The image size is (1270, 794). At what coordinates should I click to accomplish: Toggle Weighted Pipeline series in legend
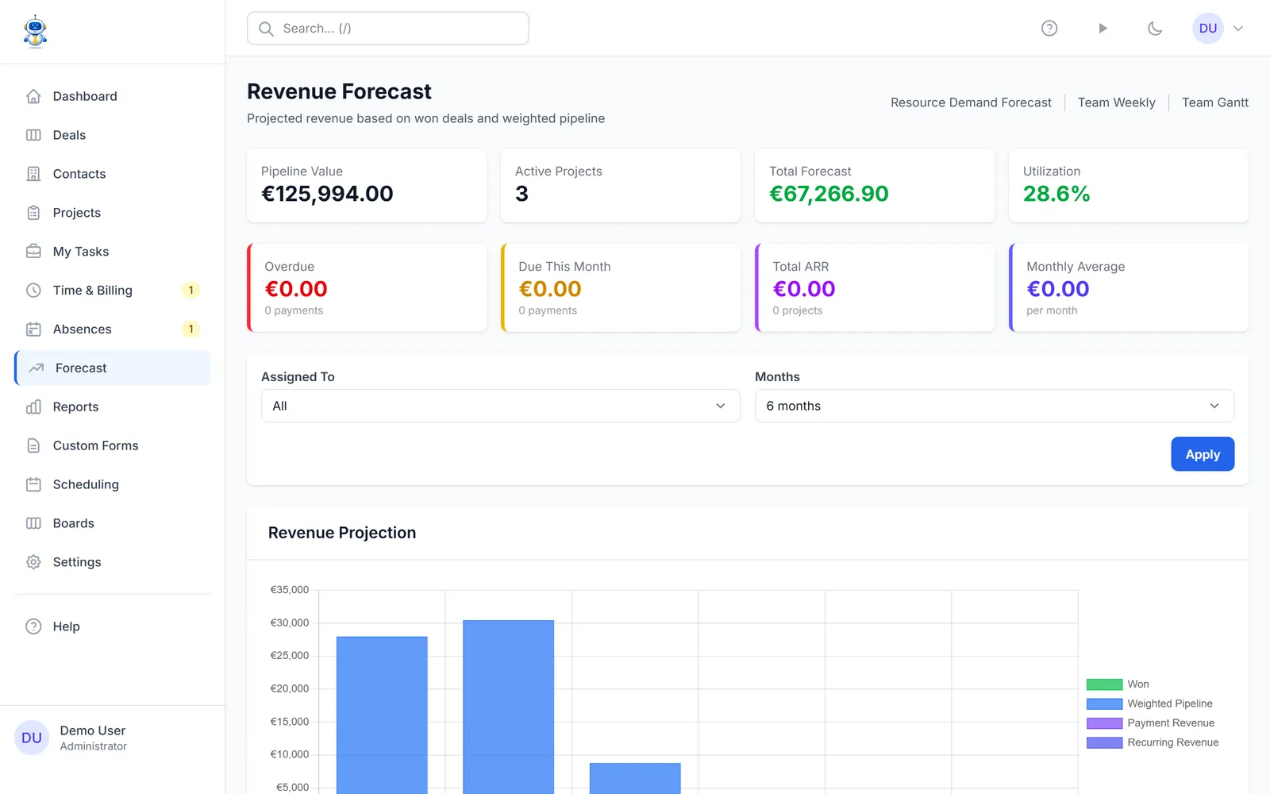click(1149, 703)
